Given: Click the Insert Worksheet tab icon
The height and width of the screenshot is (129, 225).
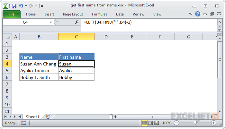Looking at the screenshot, I should [48, 116].
